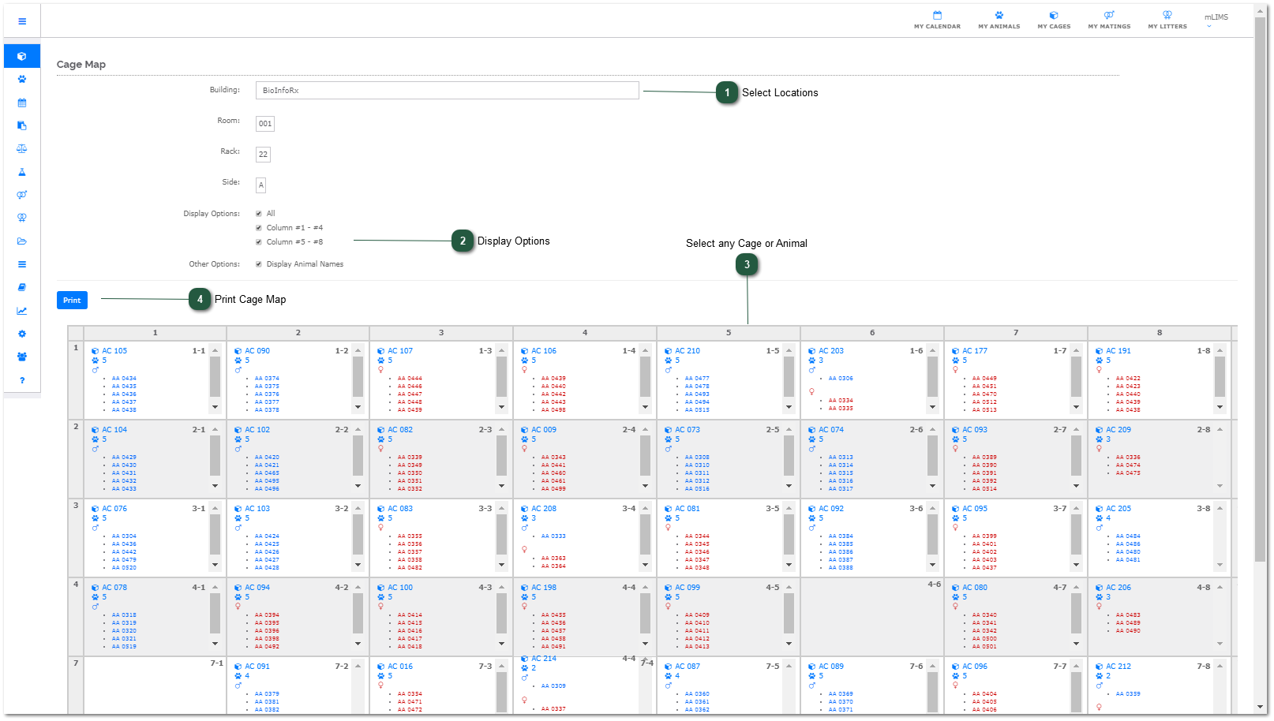Click the cube icon beside cage AC 208
This screenshot has width=1274, height=721.
(x=525, y=509)
